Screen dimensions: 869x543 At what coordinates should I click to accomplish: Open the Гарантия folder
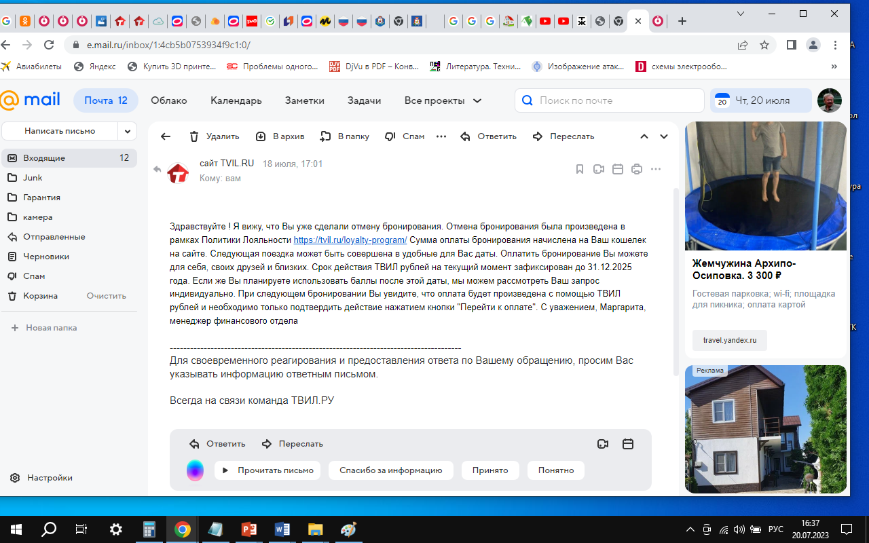click(x=69, y=197)
